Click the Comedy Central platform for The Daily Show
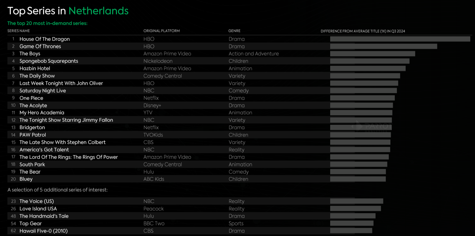This screenshot has width=475, height=236. click(163, 76)
